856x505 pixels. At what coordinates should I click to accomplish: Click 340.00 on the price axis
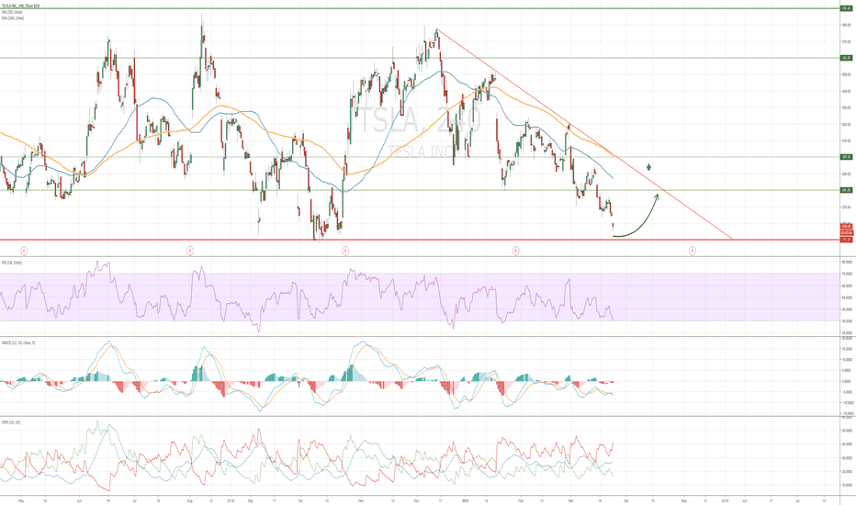[847, 91]
